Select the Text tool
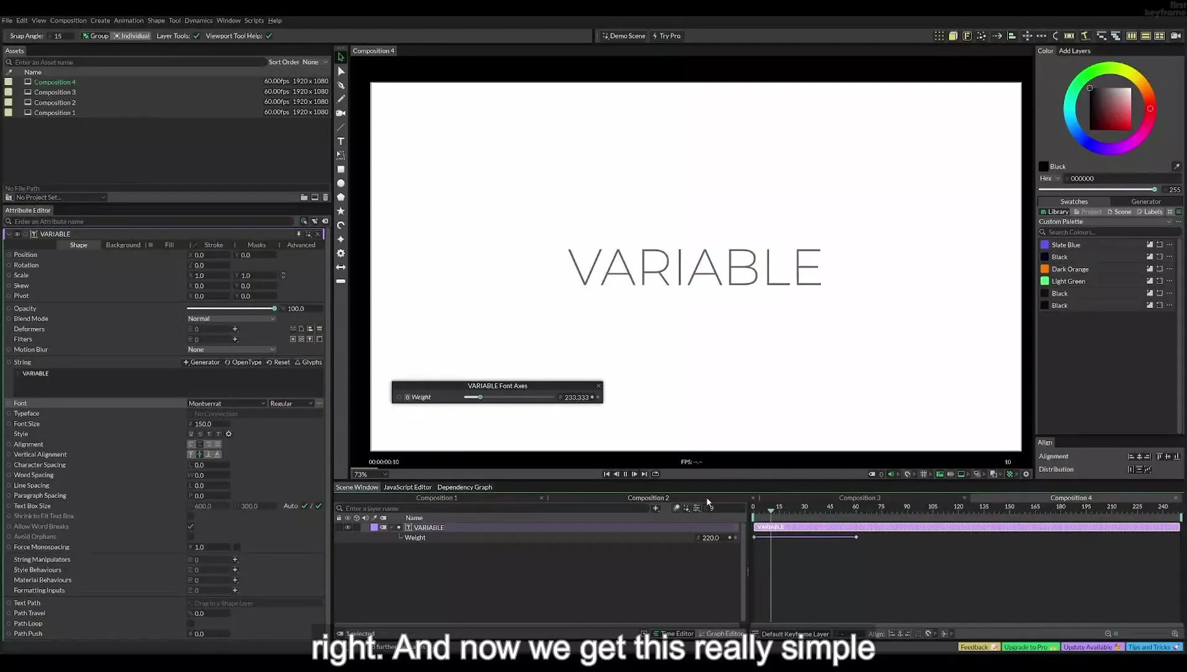This screenshot has width=1187, height=672. tap(341, 141)
